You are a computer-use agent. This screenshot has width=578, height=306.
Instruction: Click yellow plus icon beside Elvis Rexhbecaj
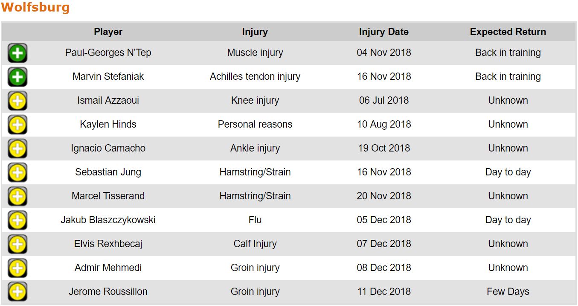pos(17,245)
